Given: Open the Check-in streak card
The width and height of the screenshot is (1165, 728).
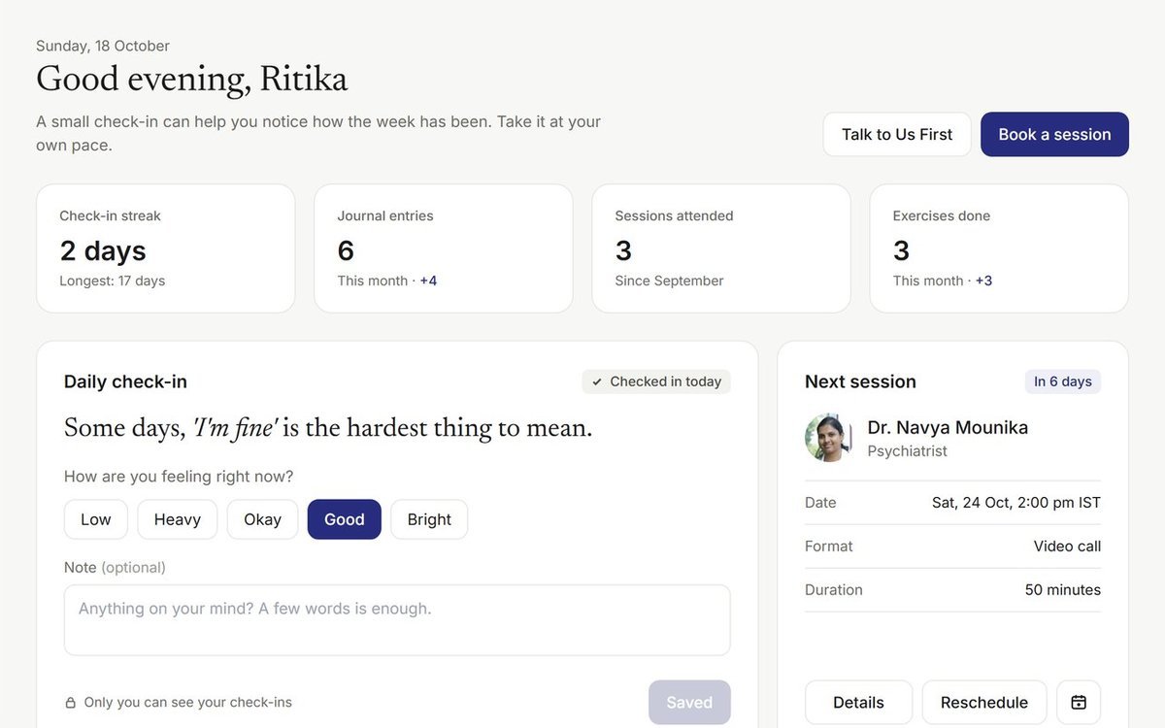Looking at the screenshot, I should point(166,248).
